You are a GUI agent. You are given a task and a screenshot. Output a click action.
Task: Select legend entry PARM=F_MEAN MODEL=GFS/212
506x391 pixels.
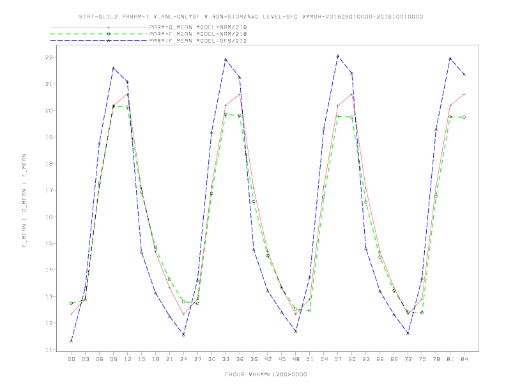point(198,41)
